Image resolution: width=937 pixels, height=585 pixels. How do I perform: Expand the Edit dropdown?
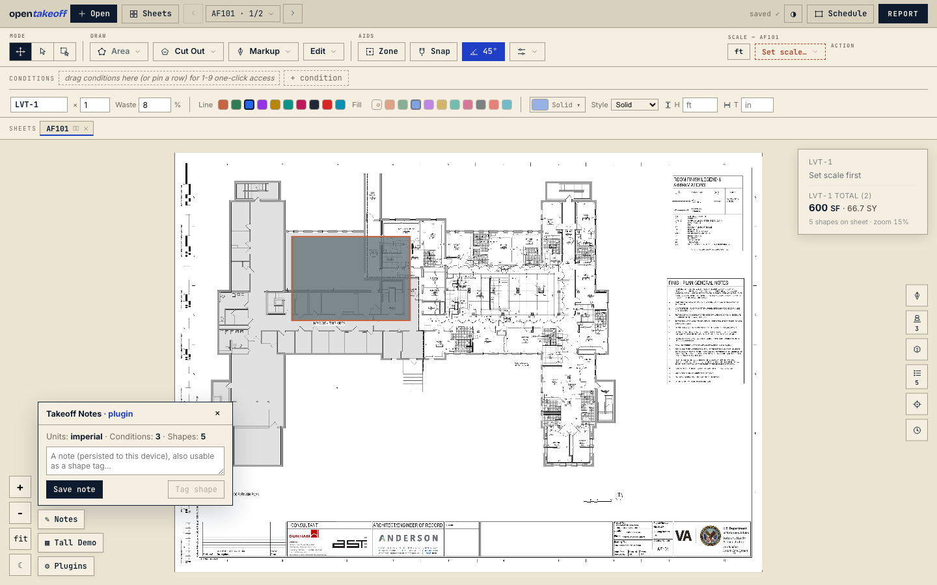point(323,51)
